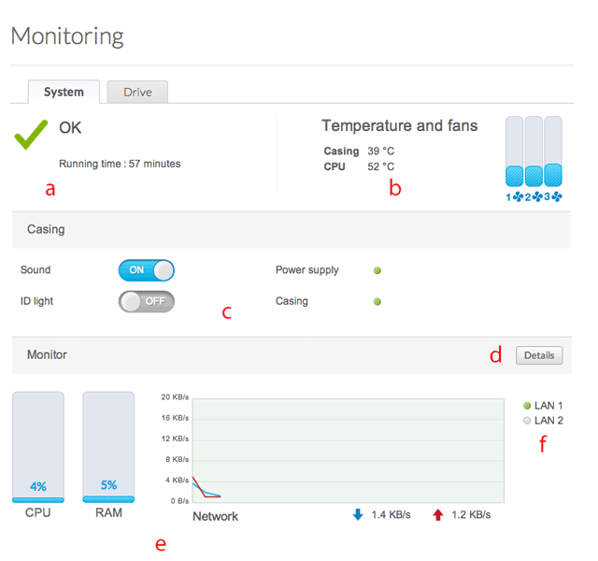Switch to the Drive tab
Viewport: 598px width, 561px height.
pyautogui.click(x=136, y=92)
